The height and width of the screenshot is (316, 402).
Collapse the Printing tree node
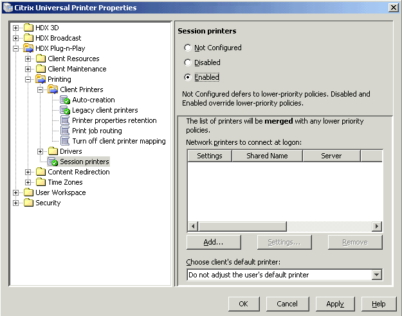tap(28, 79)
